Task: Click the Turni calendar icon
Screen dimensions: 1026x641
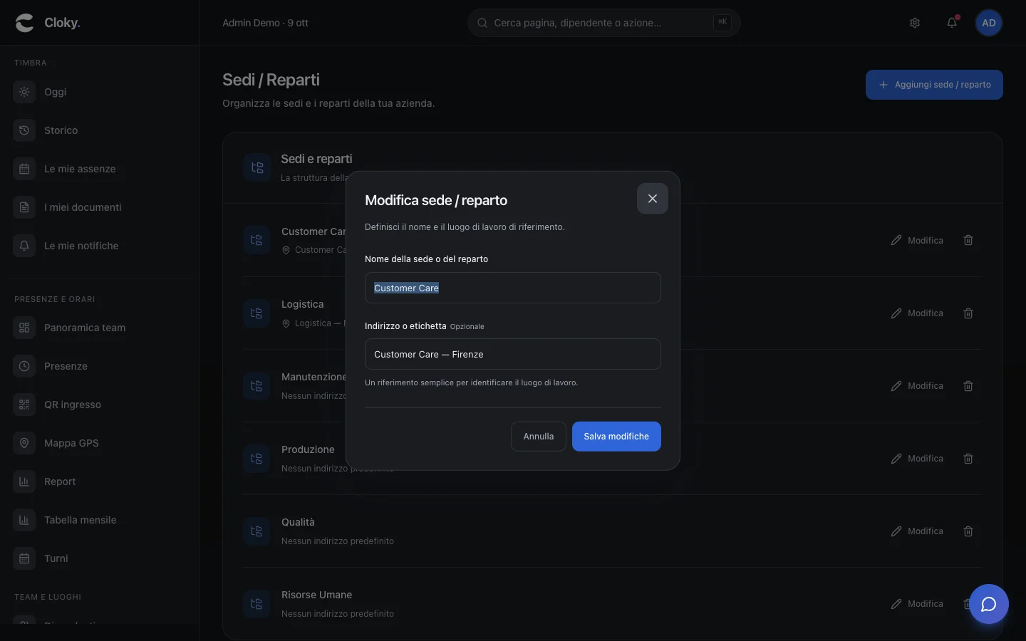Action: 24,558
